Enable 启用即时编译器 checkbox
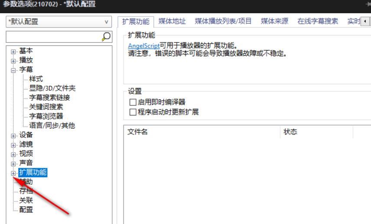The image size is (371, 224). coord(133,102)
